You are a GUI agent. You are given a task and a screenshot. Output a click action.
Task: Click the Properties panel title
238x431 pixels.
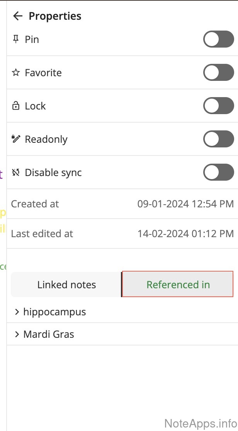tap(55, 16)
